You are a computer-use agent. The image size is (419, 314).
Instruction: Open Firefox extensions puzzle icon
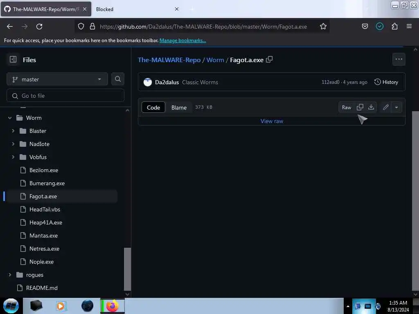click(394, 27)
